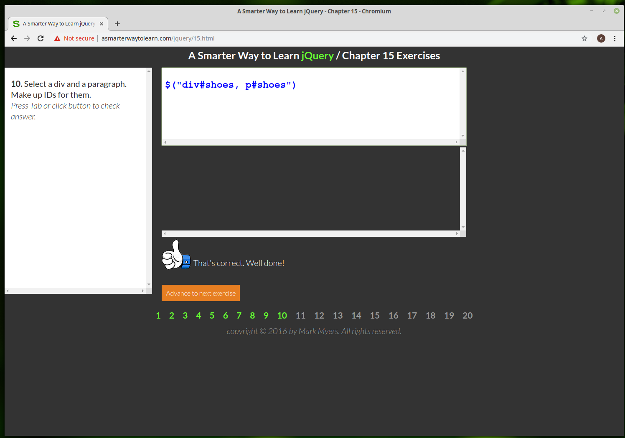Click the browser forward arrow
The height and width of the screenshot is (438, 625).
click(27, 38)
